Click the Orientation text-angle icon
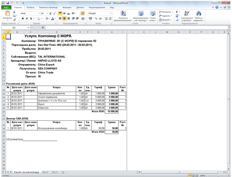Viewport: 232px width, 177px height. [73, 13]
